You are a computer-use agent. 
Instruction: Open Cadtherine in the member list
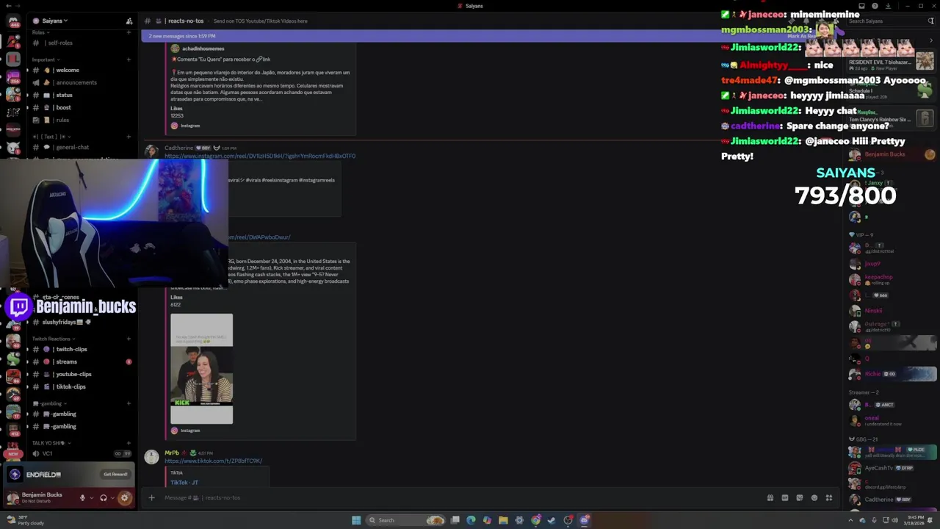(x=892, y=500)
